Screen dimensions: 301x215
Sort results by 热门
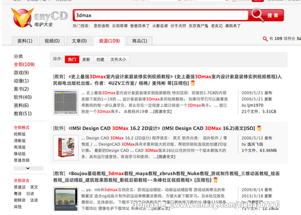pyautogui.click(x=72, y=59)
